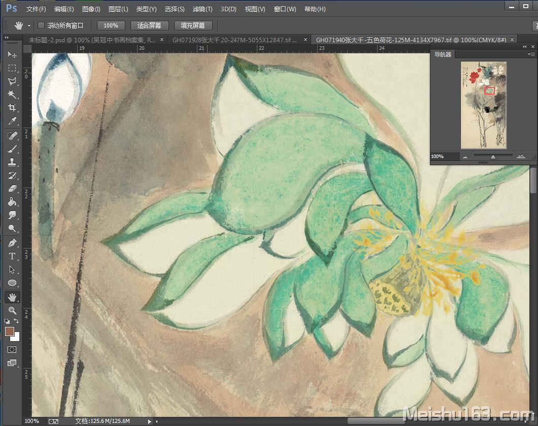The height and width of the screenshot is (426, 538).
Task: Select the Type tool
Action: tap(12, 256)
